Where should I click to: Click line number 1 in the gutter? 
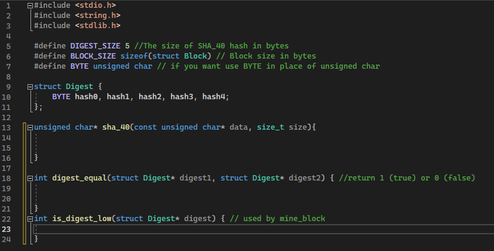coord(8,5)
